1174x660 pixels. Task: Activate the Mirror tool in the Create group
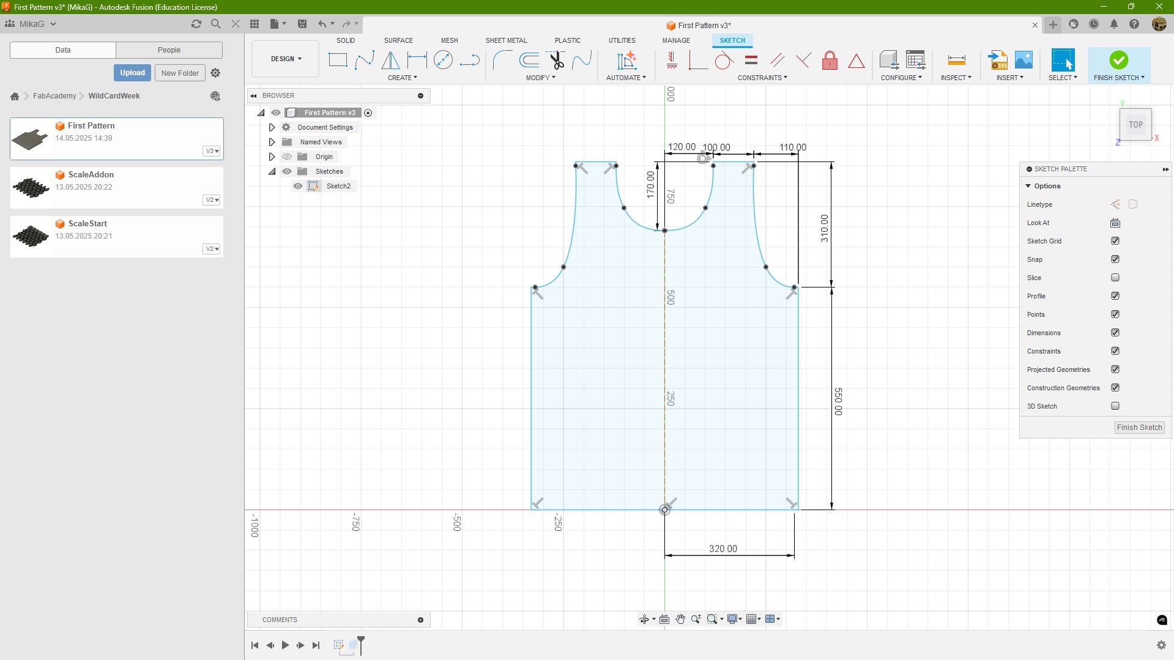[390, 60]
